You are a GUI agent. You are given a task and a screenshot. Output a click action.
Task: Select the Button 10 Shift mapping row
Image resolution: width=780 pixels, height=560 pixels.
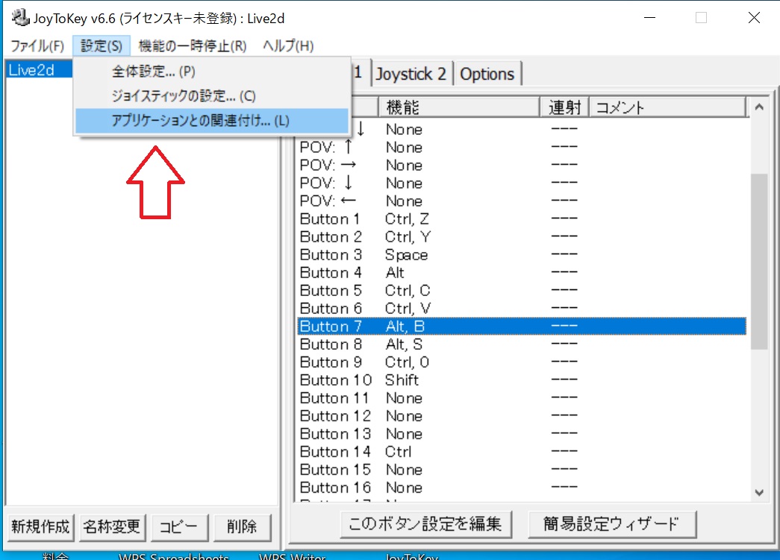(448, 380)
